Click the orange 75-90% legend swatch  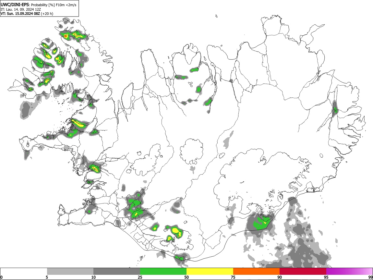point(256,272)
